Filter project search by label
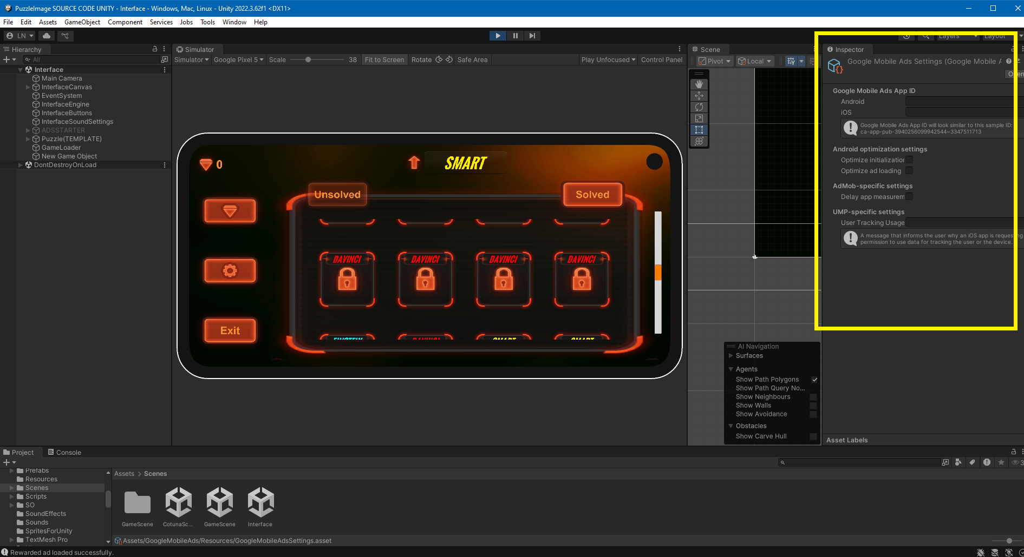This screenshot has width=1024, height=557. (973, 462)
